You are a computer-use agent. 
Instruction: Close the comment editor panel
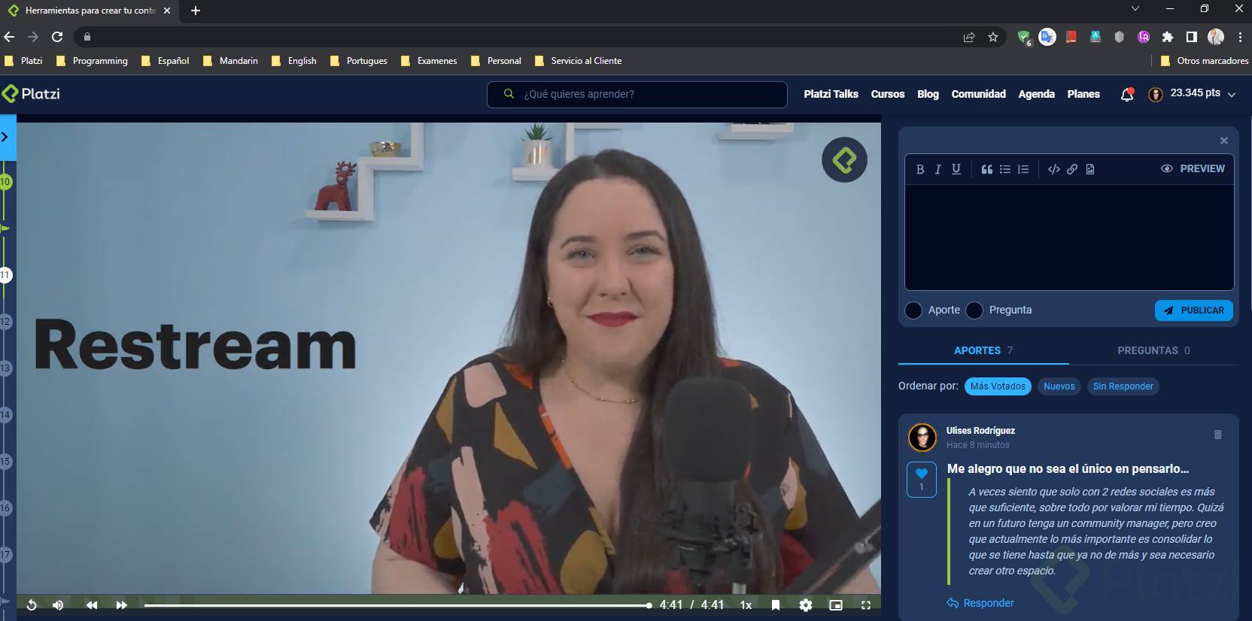point(1224,141)
